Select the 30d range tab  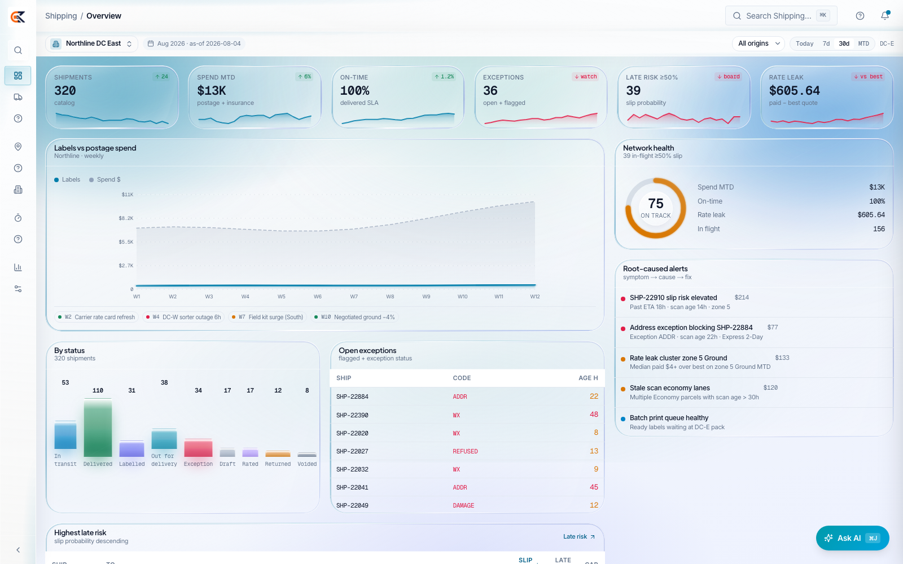click(x=844, y=43)
